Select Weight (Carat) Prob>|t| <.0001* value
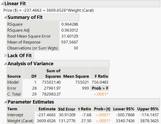Screen dimensions: 161x124 pos(103,121)
